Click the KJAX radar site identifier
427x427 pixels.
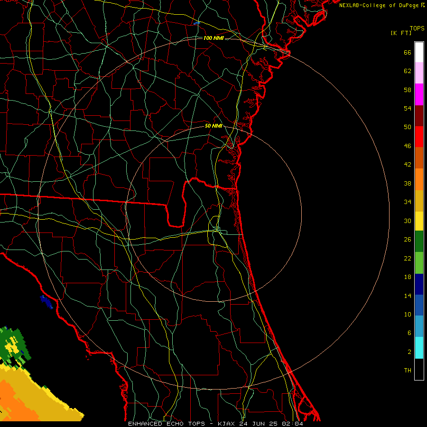[227, 424]
